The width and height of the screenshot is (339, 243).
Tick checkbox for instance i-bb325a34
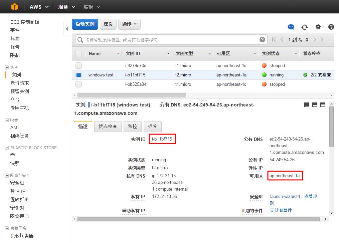point(78,84)
